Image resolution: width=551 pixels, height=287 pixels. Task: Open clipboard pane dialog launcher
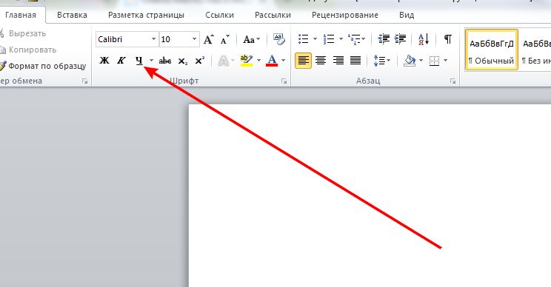coord(84,81)
